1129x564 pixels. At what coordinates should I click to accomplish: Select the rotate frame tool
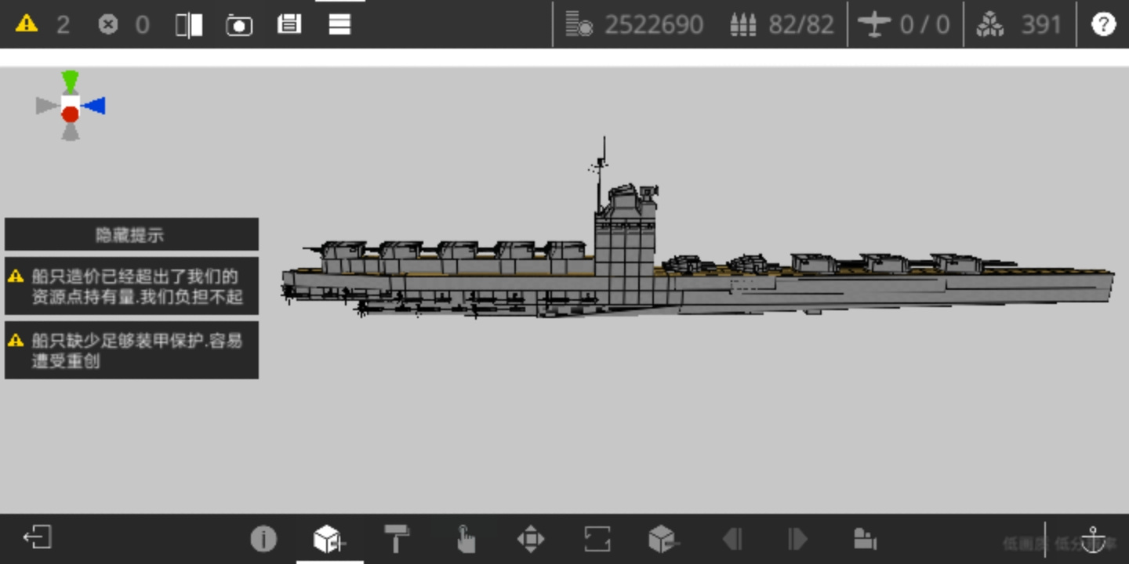(x=597, y=539)
